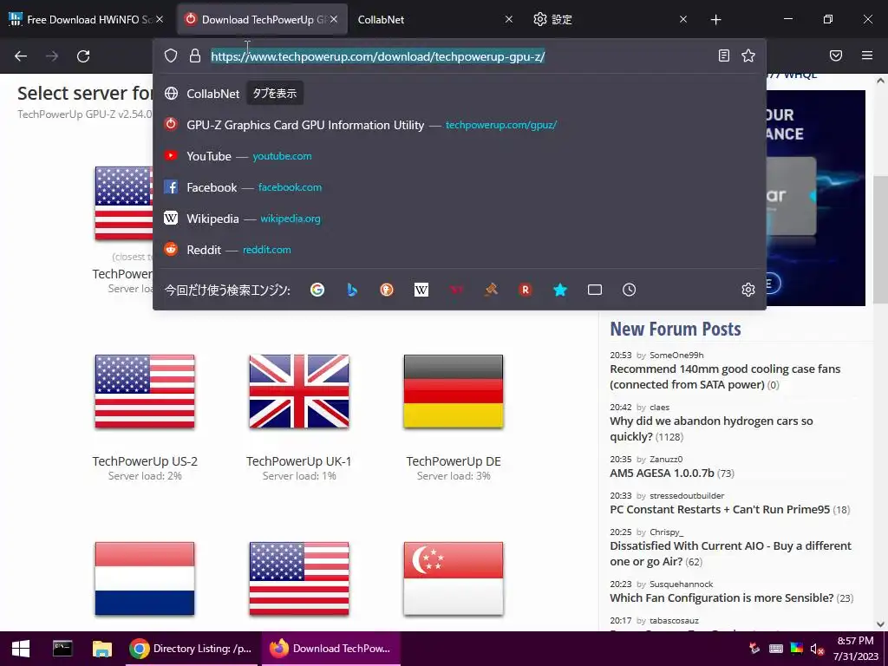Select TechPowerUp UK-1 server flag

pos(299,391)
